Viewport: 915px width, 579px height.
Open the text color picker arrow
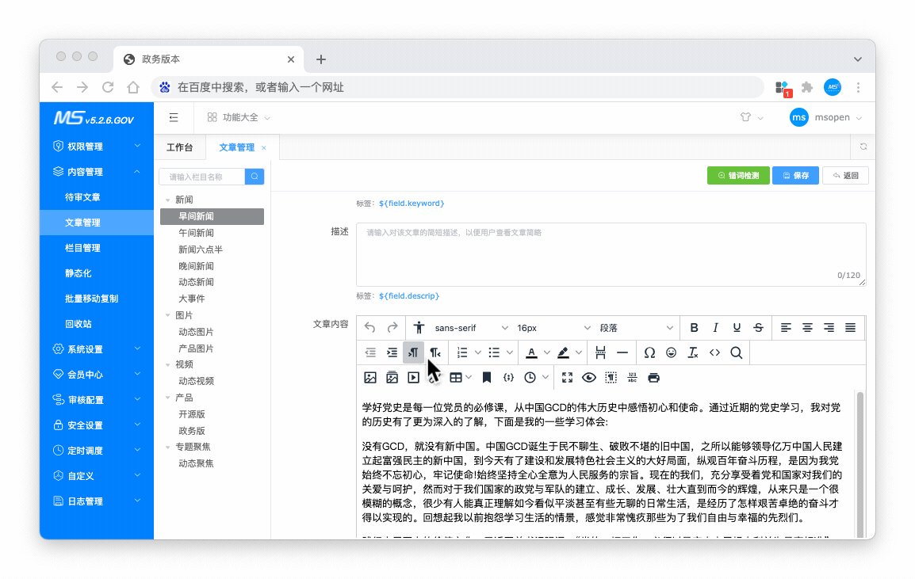pyautogui.click(x=548, y=353)
